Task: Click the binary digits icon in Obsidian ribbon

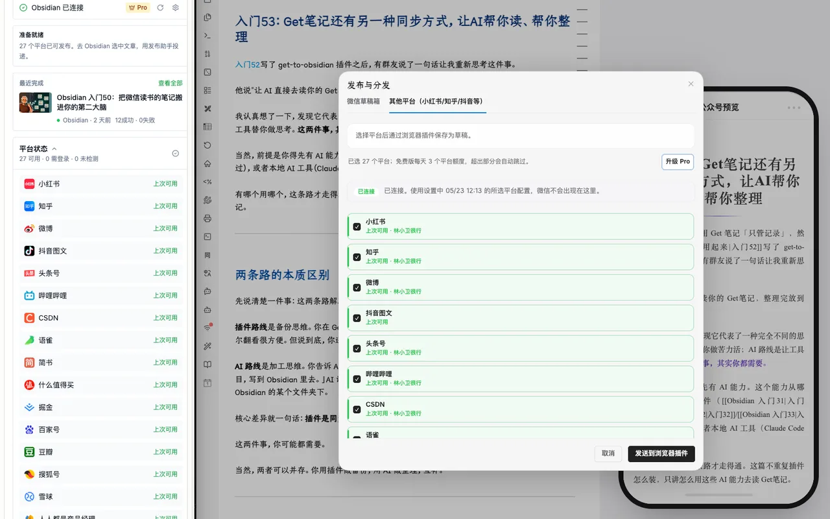Action: pyautogui.click(x=207, y=54)
